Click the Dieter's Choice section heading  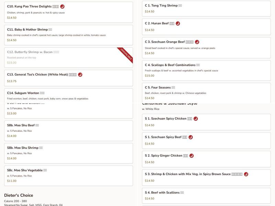(x=19, y=195)
